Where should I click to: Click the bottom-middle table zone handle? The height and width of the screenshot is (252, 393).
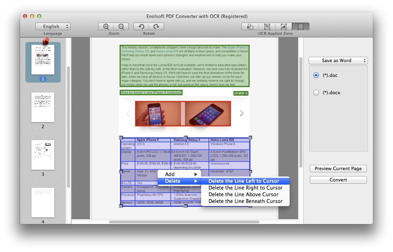tap(186, 206)
